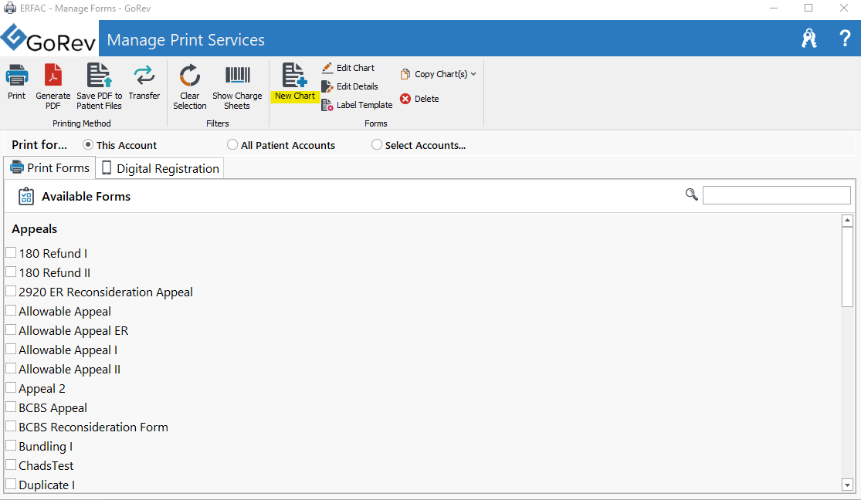The image size is (861, 500).
Task: Click the GoRev logo
Action: pos(49,39)
